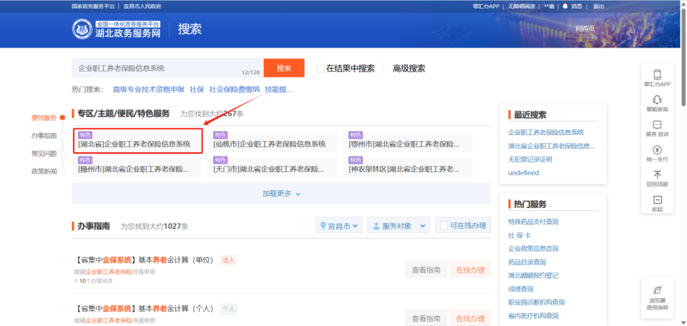Click the person icon in 服务对象 selector

376,226
